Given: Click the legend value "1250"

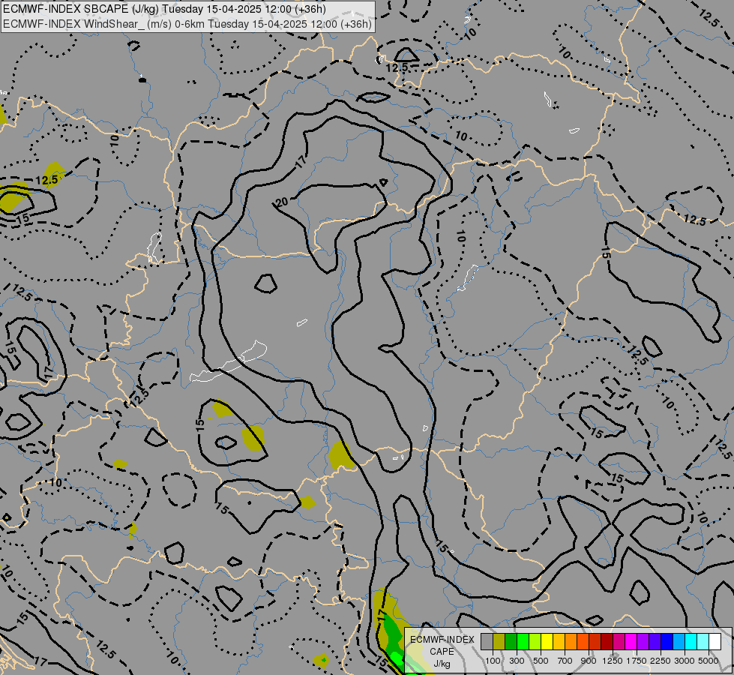Looking at the screenshot, I should [613, 661].
